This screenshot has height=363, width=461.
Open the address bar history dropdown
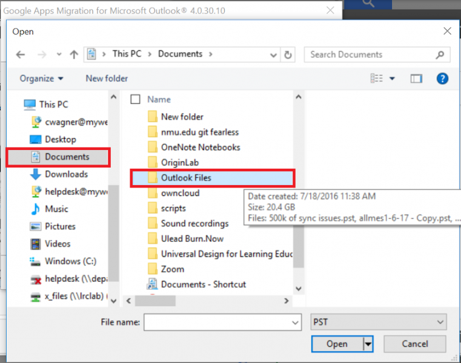(x=273, y=55)
